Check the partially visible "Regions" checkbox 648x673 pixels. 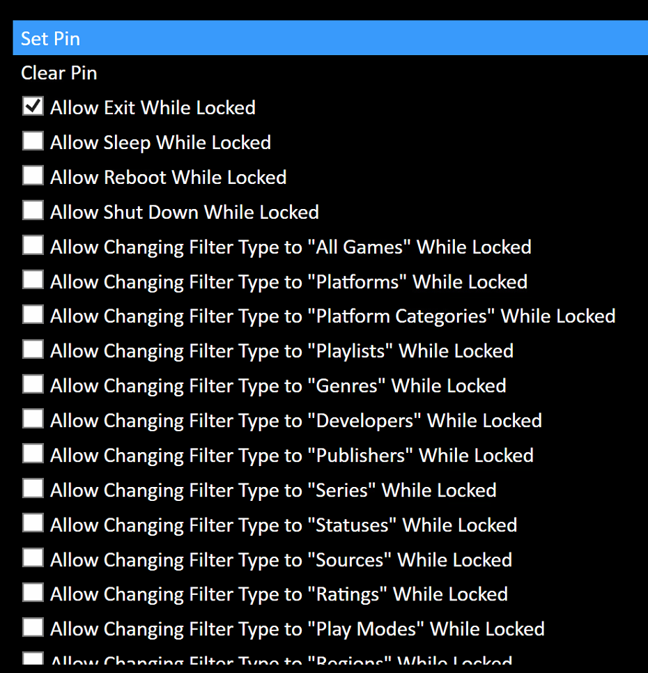[33, 658]
